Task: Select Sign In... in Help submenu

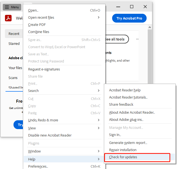Action: point(140,135)
